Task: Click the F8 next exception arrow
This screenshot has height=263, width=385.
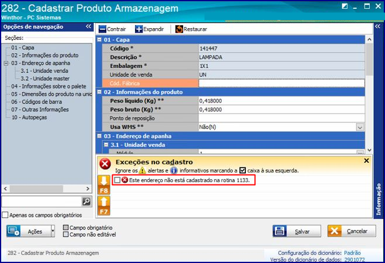Action: click(x=104, y=185)
